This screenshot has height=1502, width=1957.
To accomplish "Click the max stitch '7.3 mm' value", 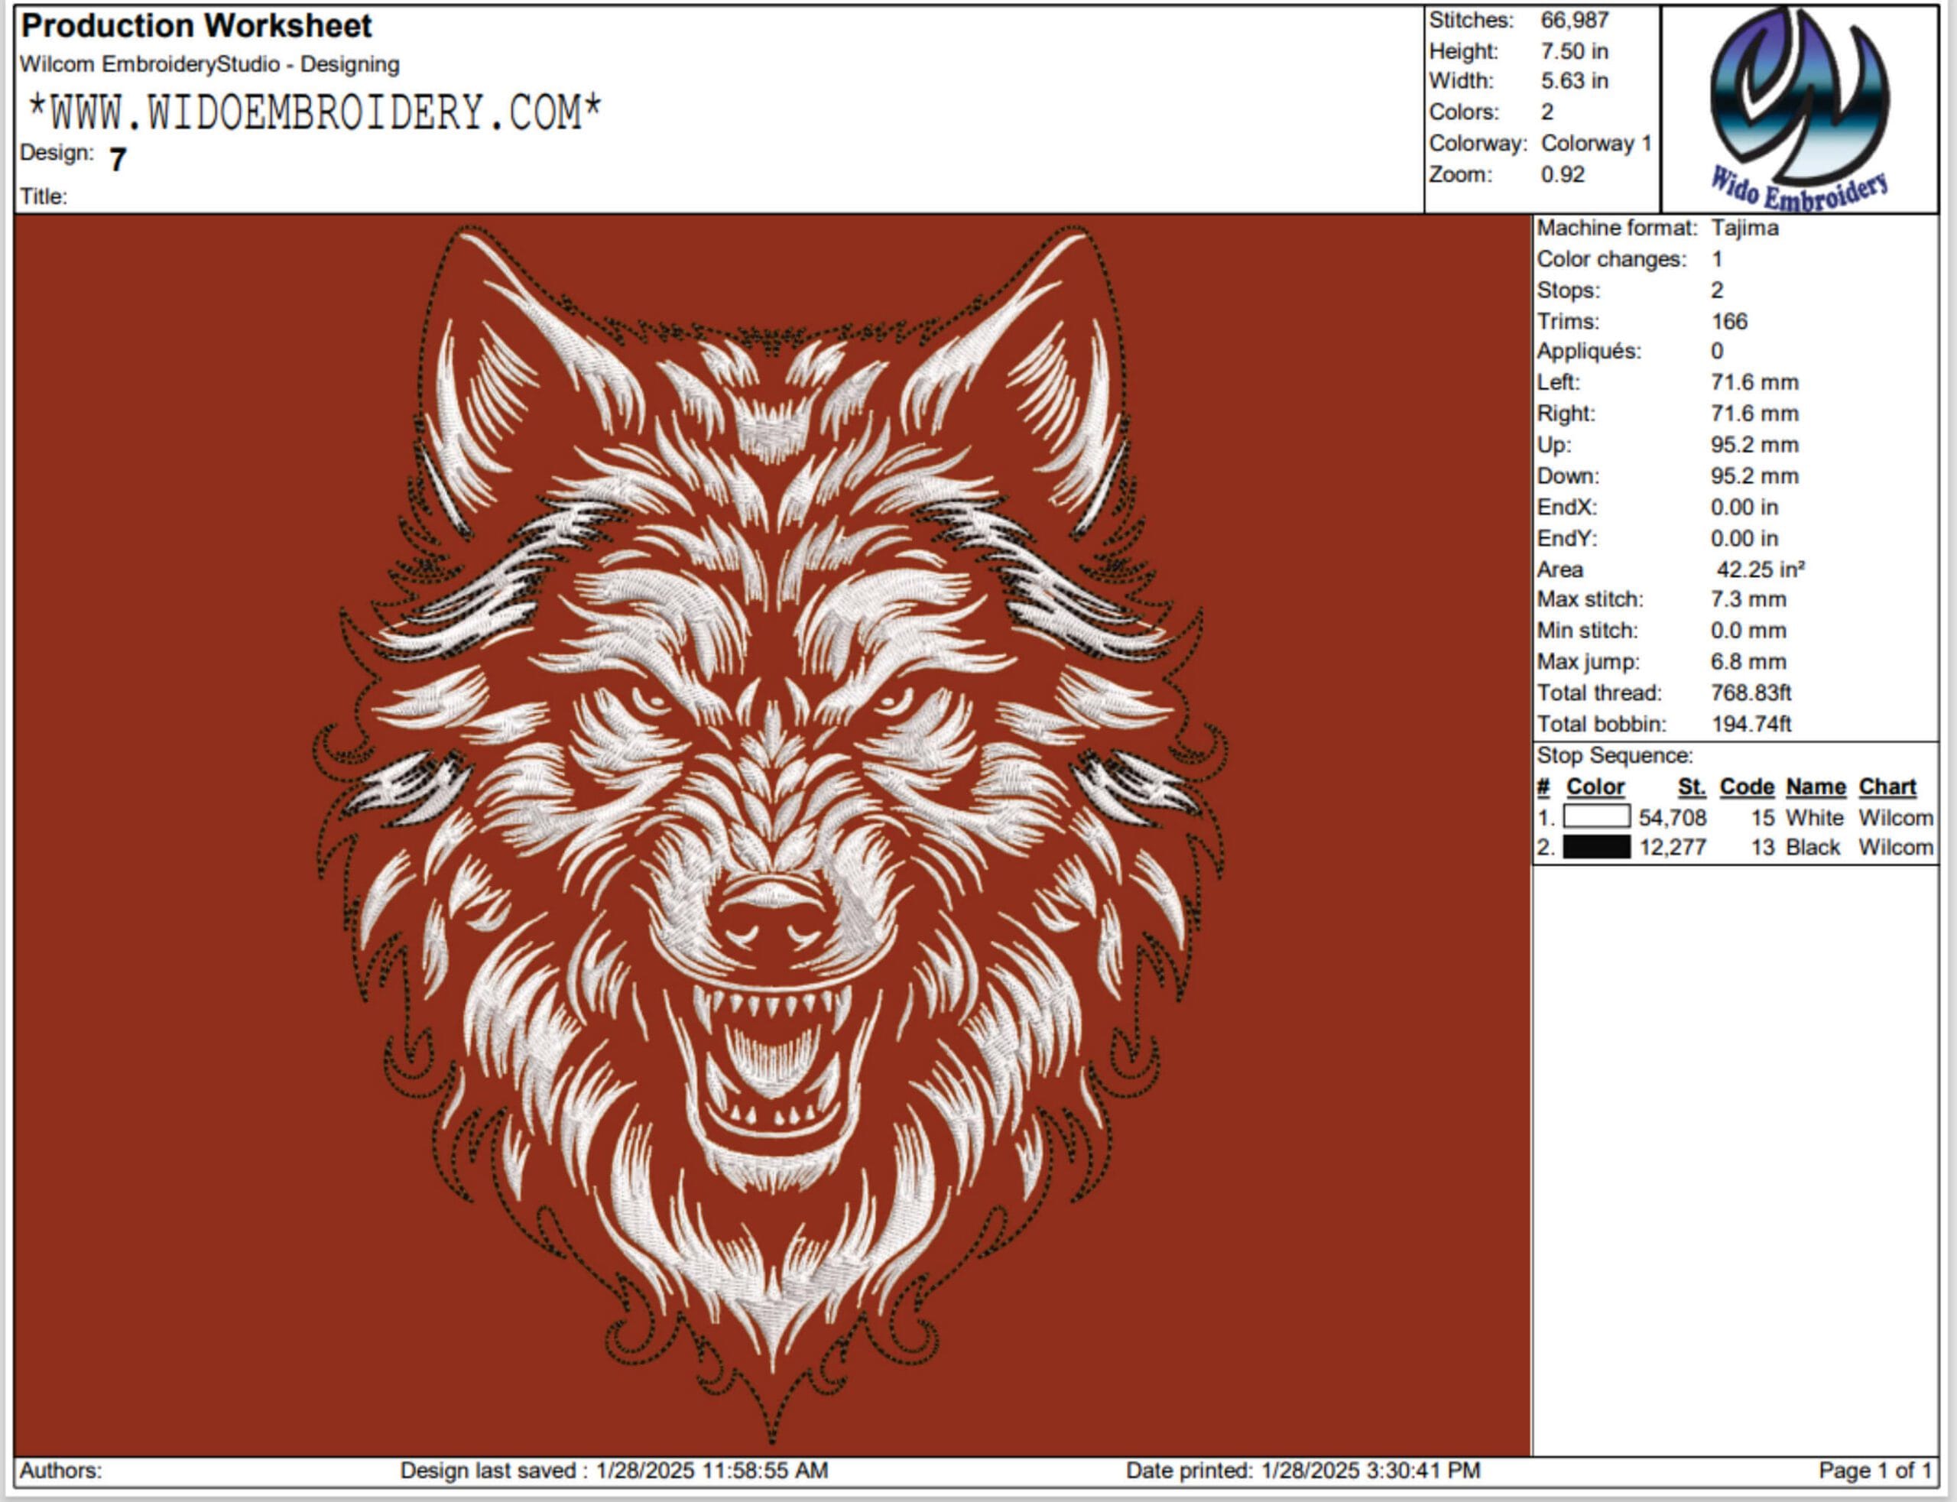I will tap(1748, 600).
